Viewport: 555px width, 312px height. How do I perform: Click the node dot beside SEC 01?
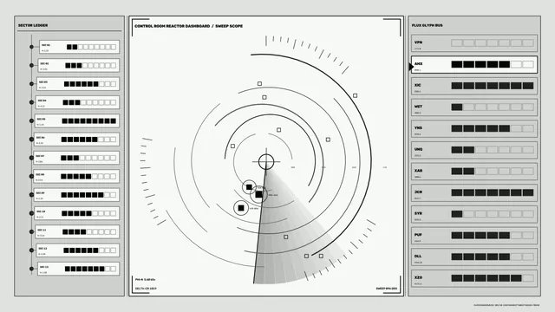pyautogui.click(x=31, y=47)
